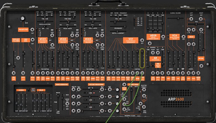Click Gate input jack under AR
The width and height of the screenshot is (216, 123).
[158, 73]
